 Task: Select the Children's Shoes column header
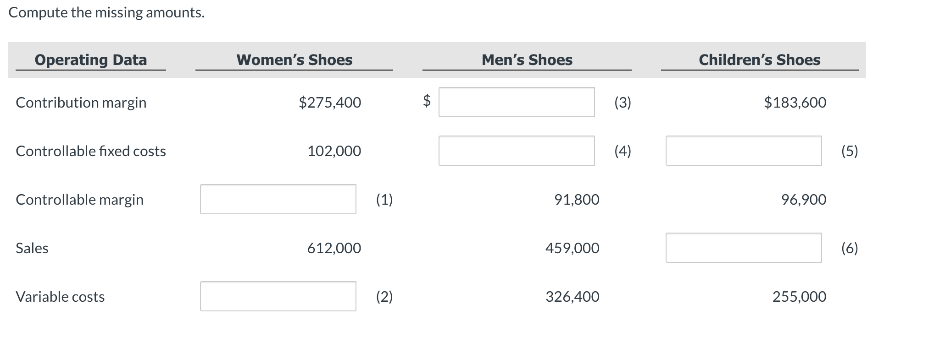pos(760,60)
